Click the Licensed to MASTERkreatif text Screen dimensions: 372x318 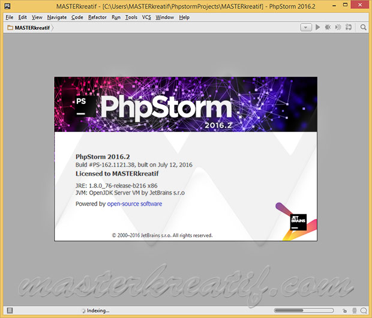[x=117, y=174]
